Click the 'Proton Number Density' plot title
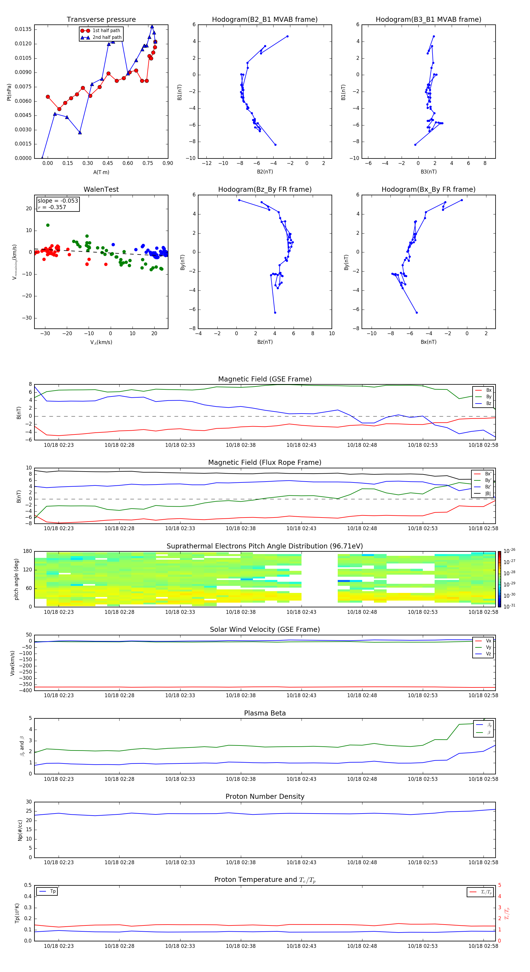The height and width of the screenshot is (972, 530). (x=265, y=796)
